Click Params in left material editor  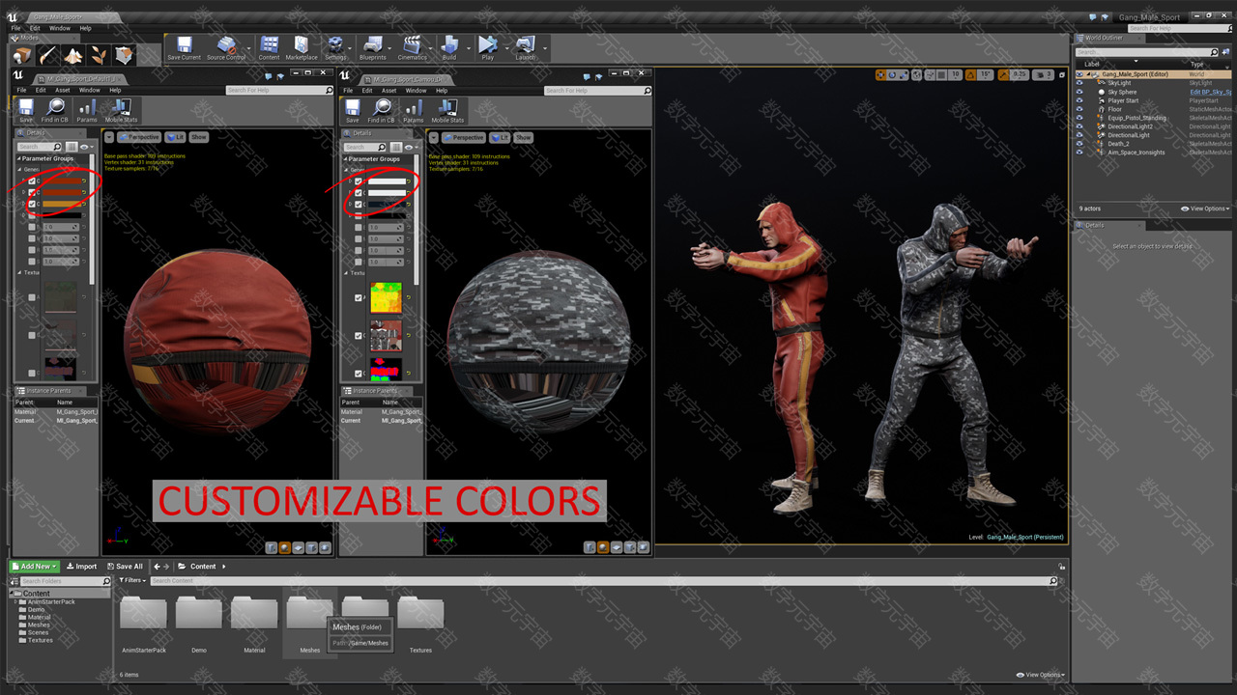tap(87, 110)
